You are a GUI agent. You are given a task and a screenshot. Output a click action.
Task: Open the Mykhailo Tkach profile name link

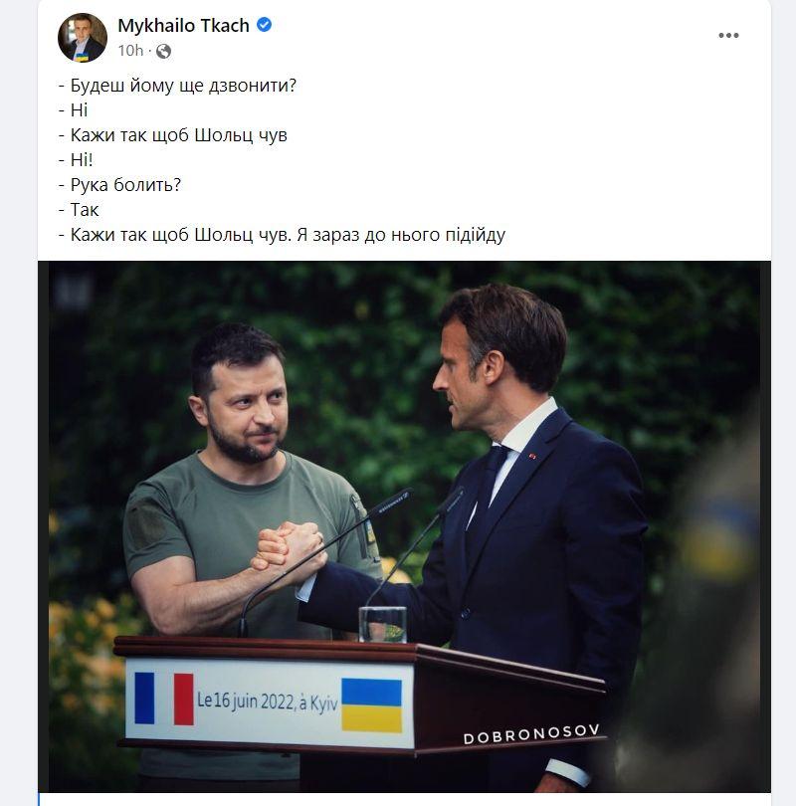tap(183, 25)
